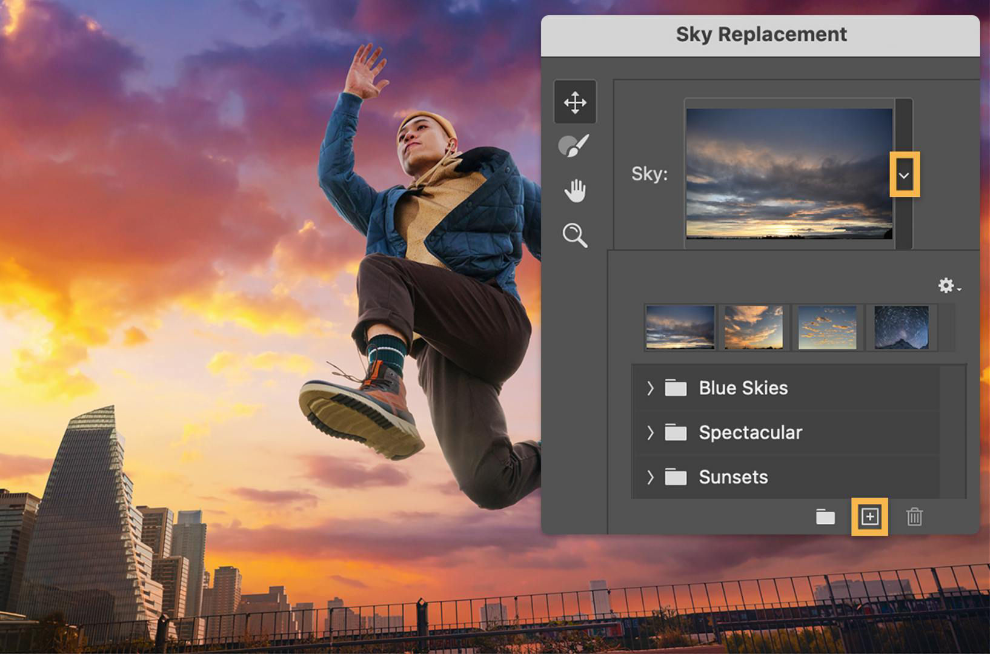This screenshot has height=654, width=990.
Task: Open the Sky preset picker dropdown
Action: coord(905,174)
